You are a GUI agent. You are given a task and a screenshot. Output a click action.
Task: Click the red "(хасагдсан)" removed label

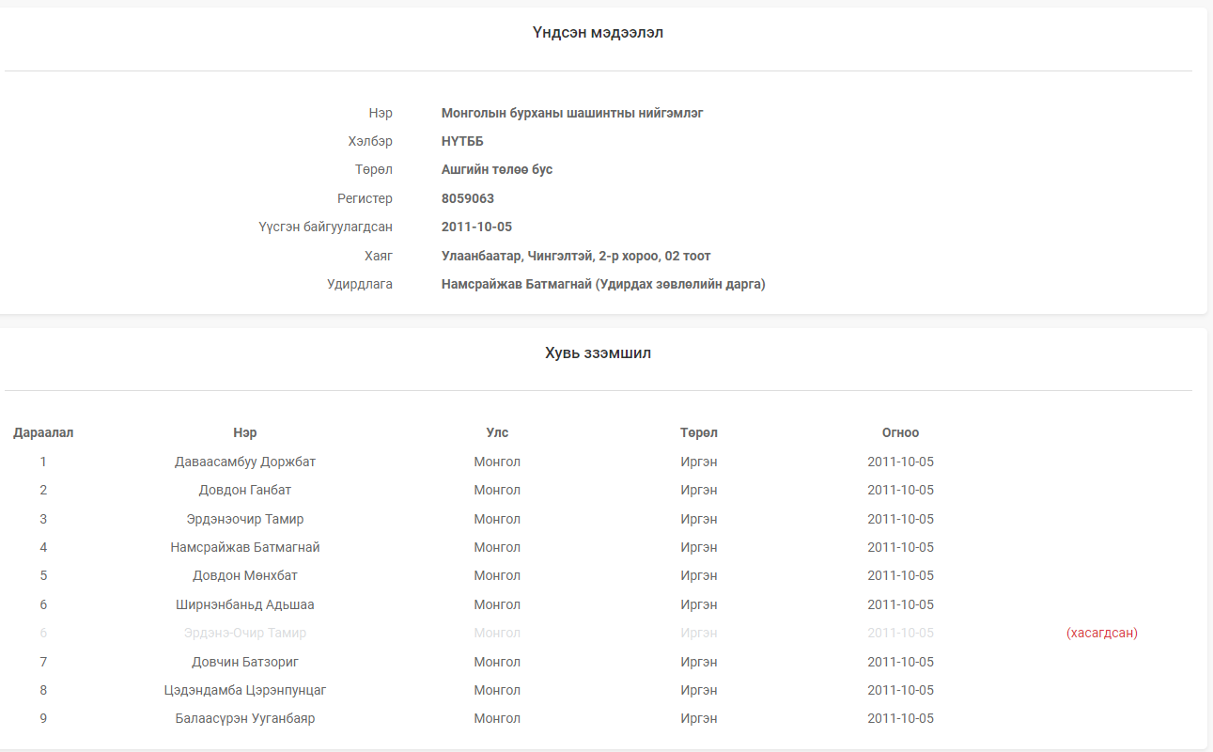click(x=1101, y=633)
